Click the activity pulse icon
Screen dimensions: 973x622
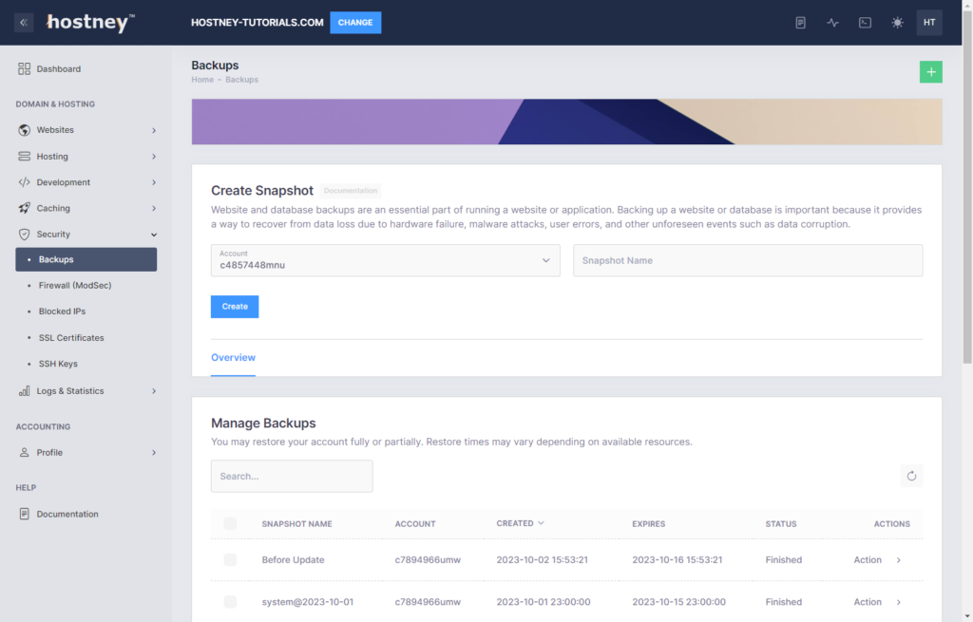click(x=833, y=23)
